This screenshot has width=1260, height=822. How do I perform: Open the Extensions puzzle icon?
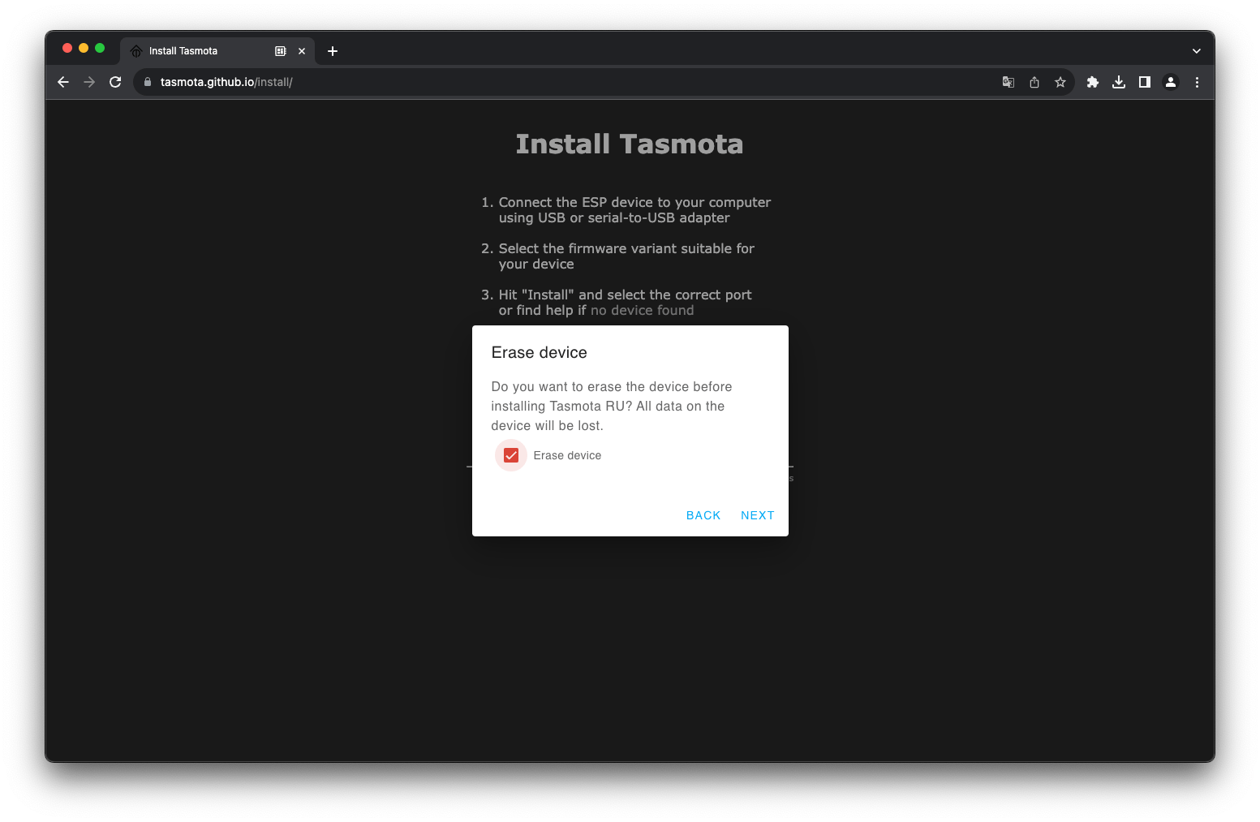(1093, 82)
